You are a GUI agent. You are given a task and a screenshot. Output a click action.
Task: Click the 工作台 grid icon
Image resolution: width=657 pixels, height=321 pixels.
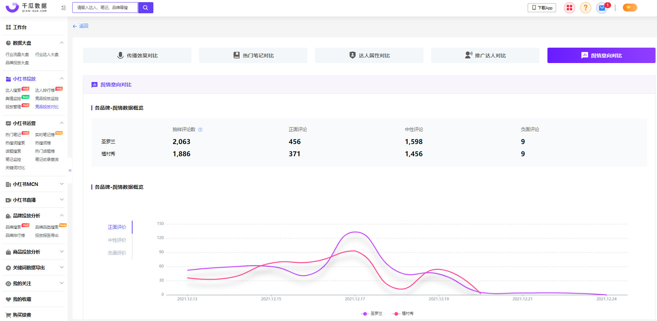click(x=8, y=27)
